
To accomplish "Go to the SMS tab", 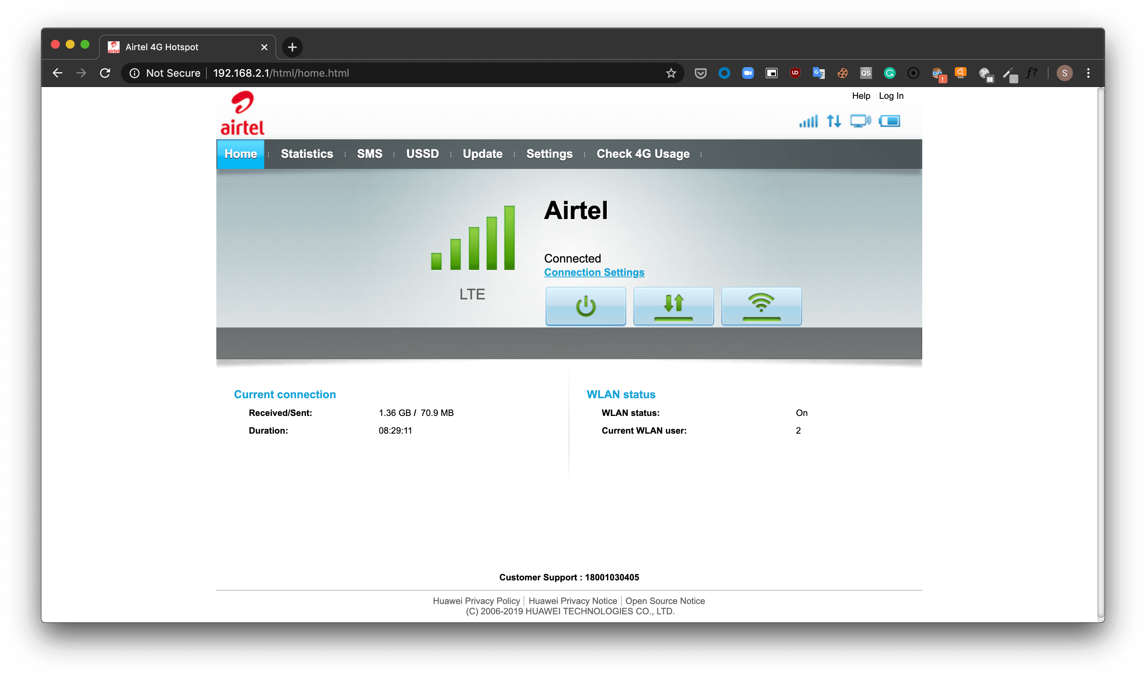I will (369, 154).
